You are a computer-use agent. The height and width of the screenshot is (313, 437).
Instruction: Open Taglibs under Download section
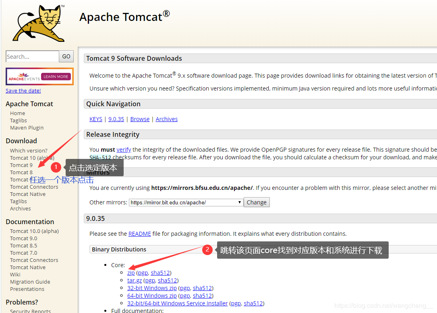pos(19,201)
